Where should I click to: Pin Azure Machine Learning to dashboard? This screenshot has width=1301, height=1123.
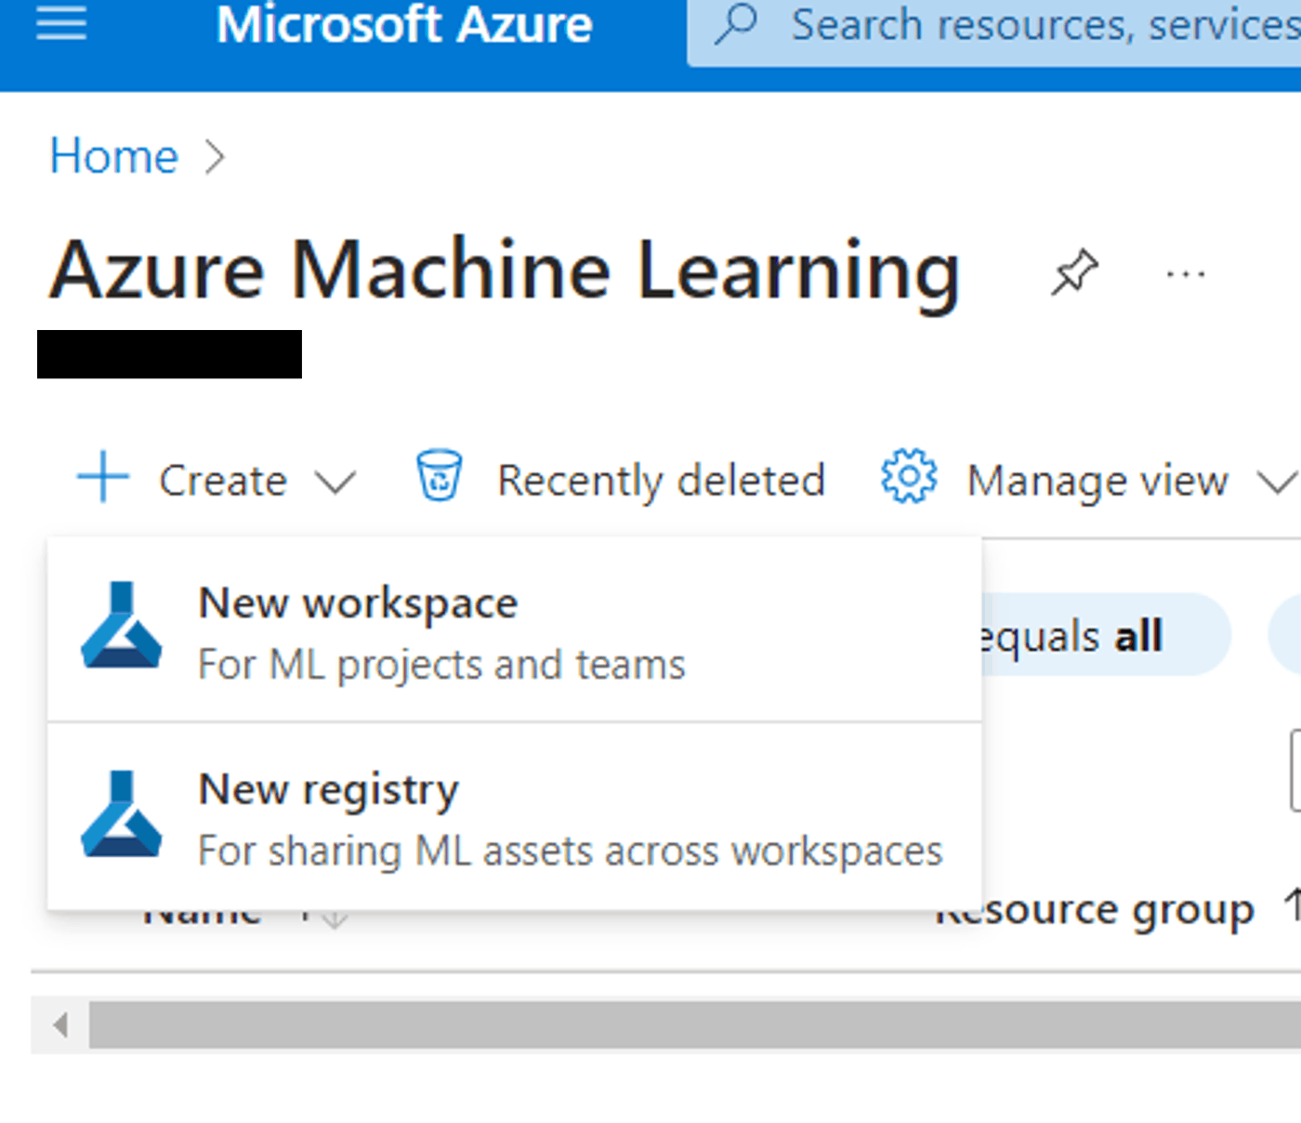point(1075,273)
